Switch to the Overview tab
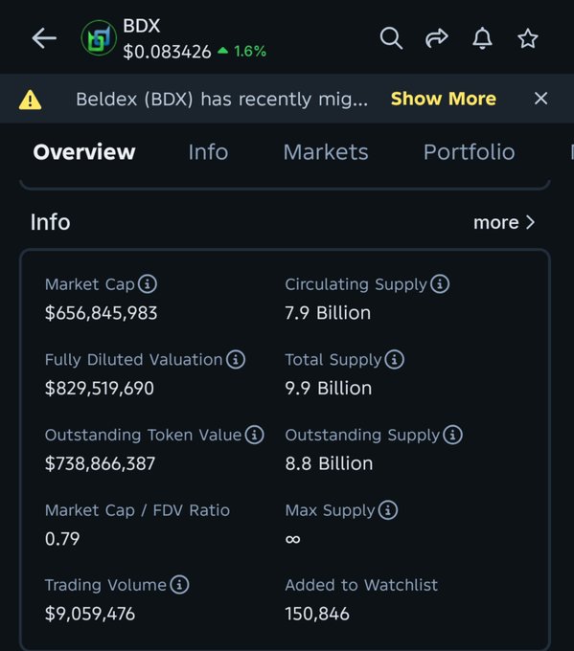This screenshot has height=651, width=574. (x=84, y=152)
